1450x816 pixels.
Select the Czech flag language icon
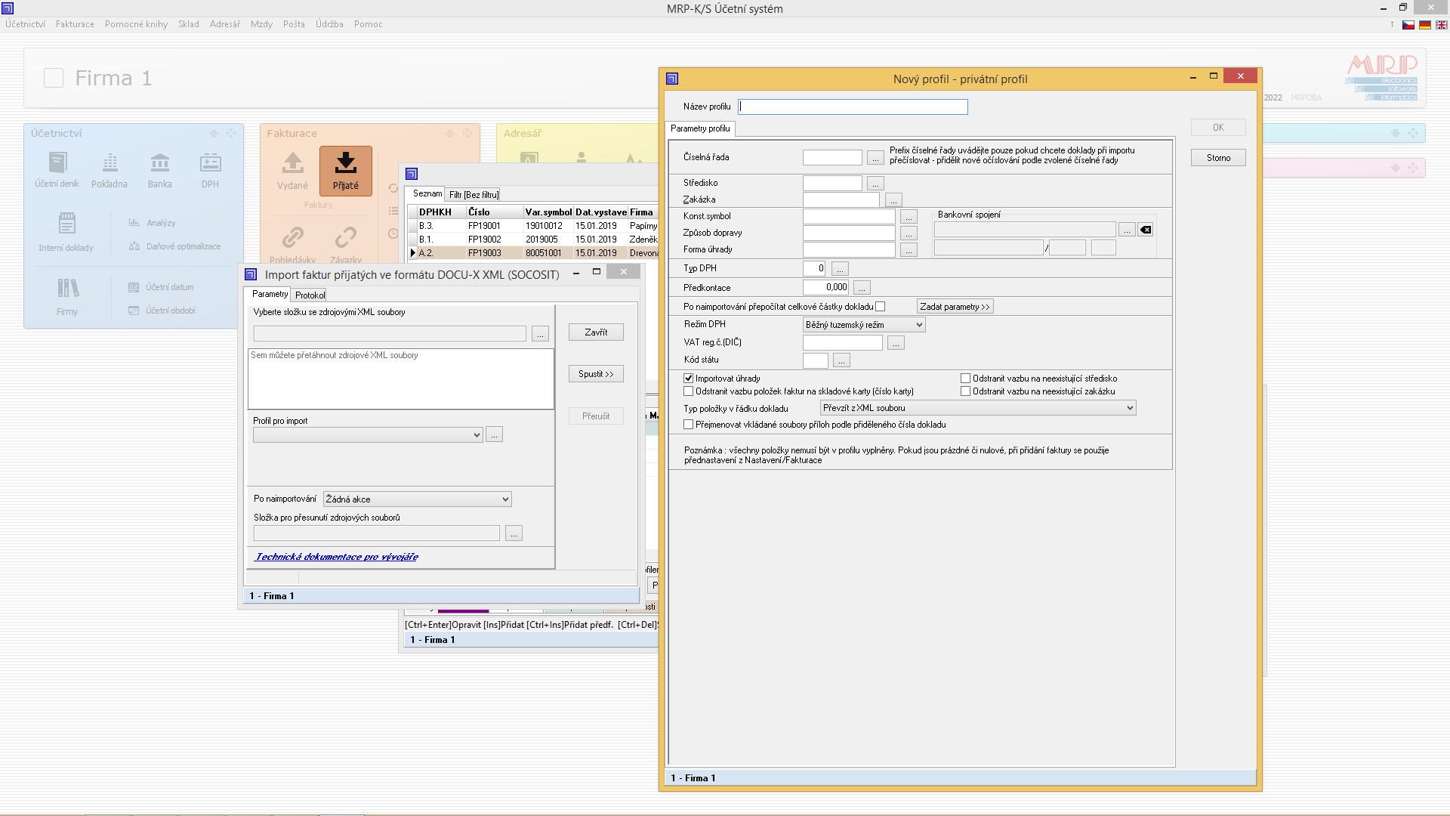pos(1408,25)
